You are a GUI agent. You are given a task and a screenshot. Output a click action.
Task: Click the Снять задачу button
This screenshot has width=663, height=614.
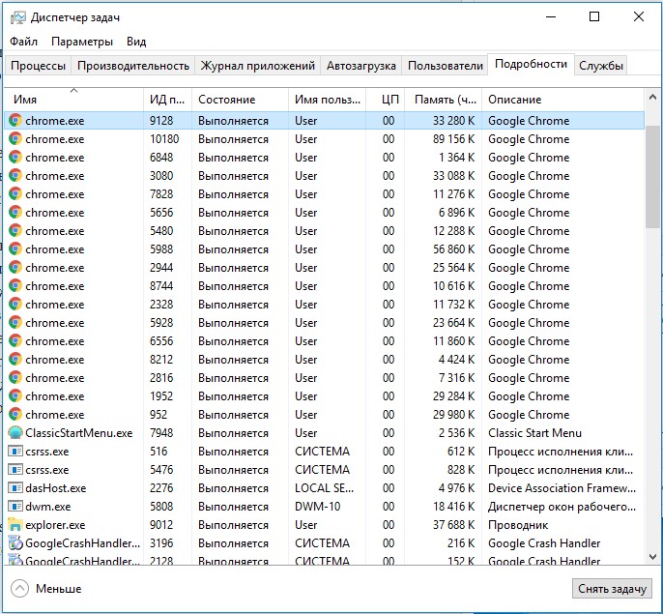pyautogui.click(x=612, y=589)
